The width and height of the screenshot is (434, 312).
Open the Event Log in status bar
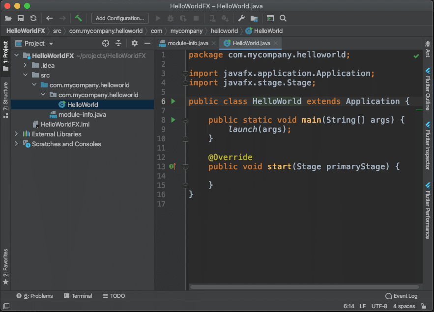[402, 296]
